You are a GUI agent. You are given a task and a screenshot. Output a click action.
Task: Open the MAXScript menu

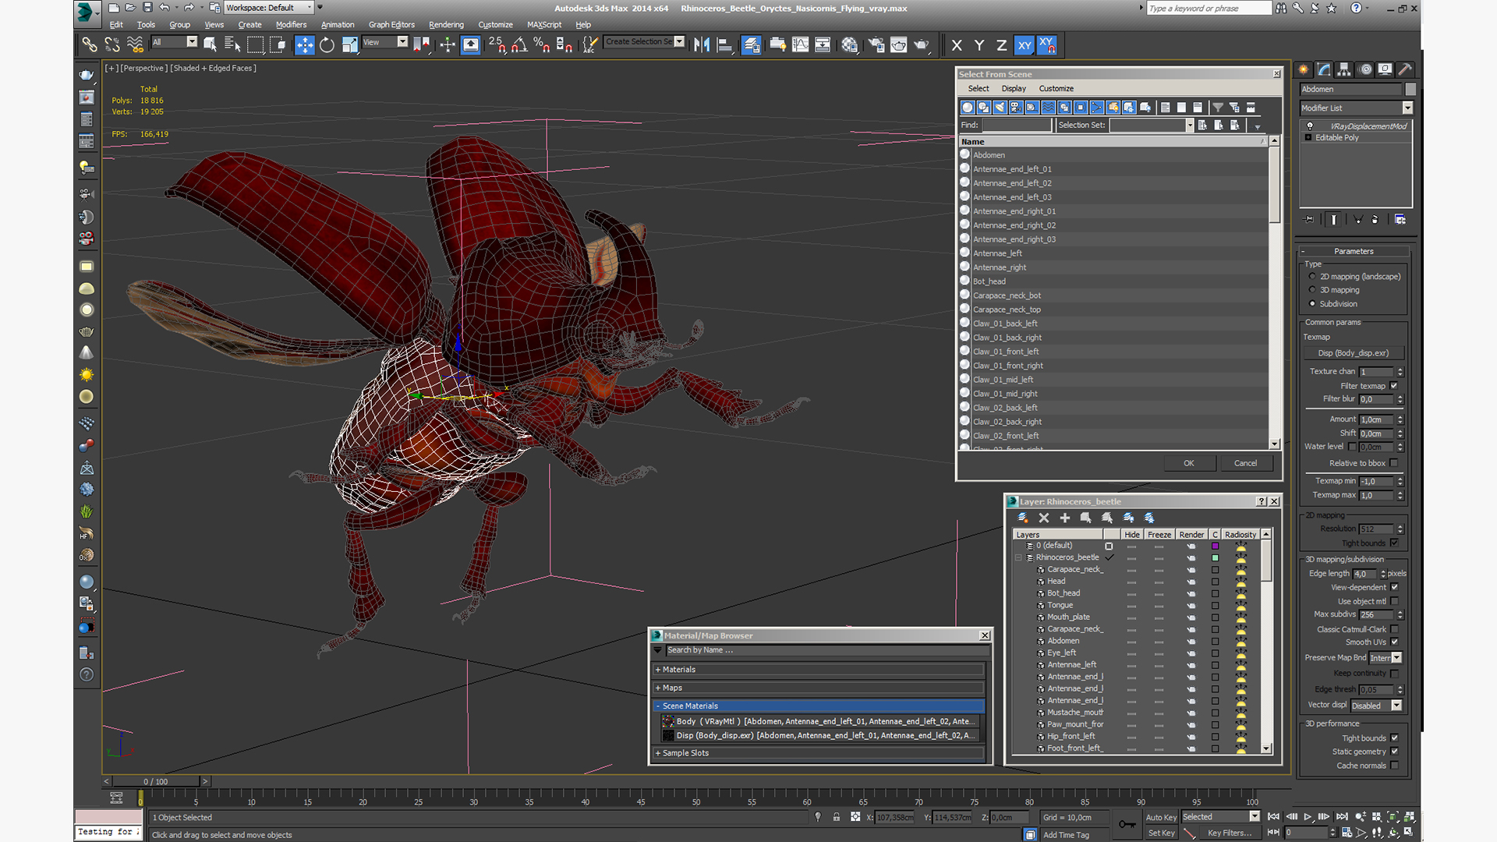click(544, 25)
